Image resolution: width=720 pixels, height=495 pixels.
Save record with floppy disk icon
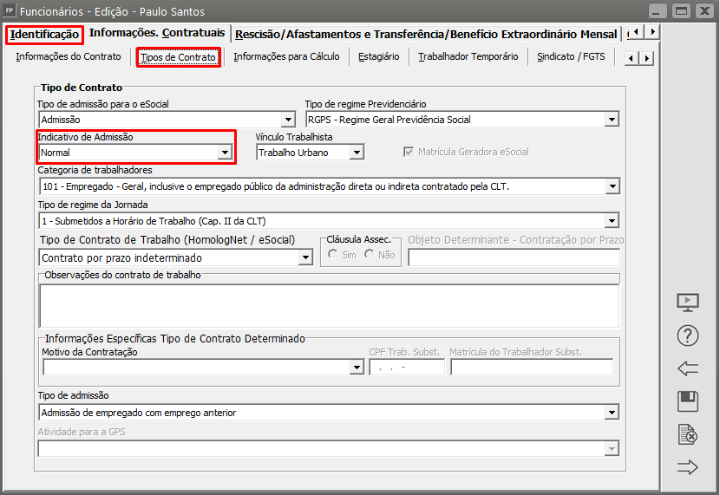(x=687, y=401)
